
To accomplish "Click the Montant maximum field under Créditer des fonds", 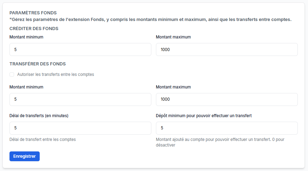I will (227, 50).
